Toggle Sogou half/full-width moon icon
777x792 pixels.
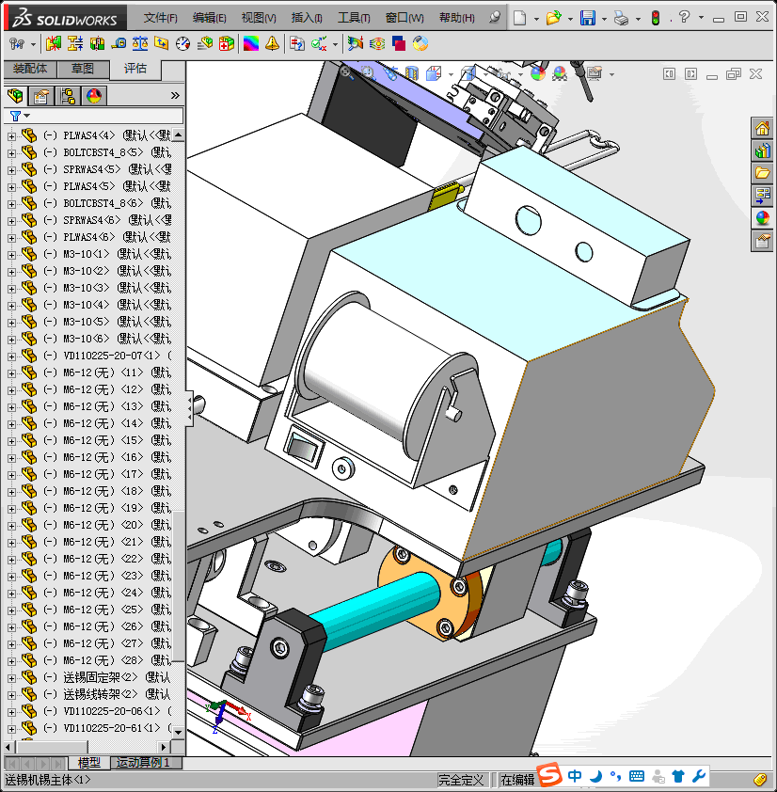click(596, 776)
